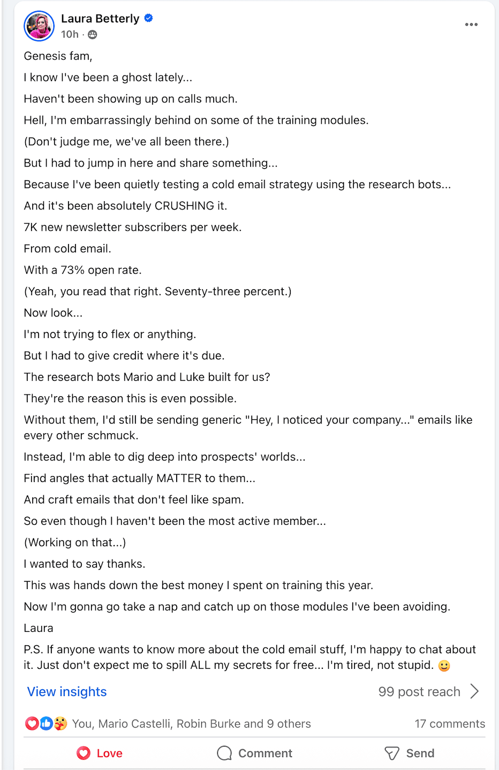Open Laura Betterly's profile name link
Image resolution: width=499 pixels, height=770 pixels.
pos(100,19)
